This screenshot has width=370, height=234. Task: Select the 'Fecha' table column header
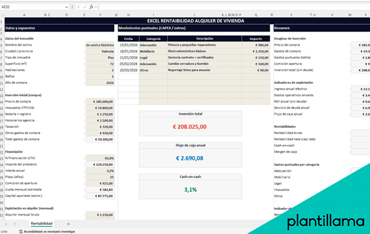point(128,39)
